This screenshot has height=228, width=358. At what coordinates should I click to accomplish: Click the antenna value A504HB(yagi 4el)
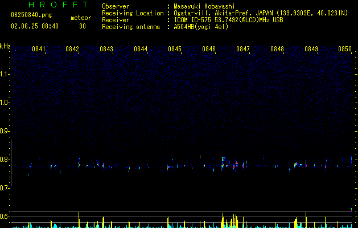pos(201,27)
